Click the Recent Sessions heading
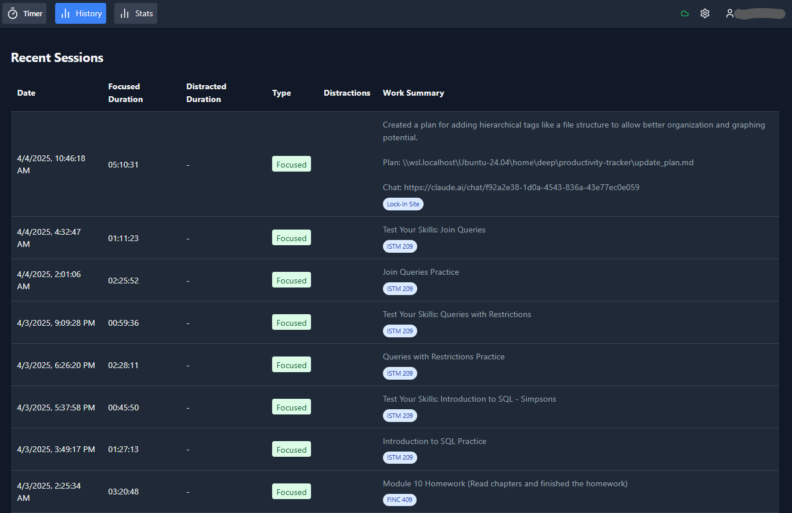The image size is (792, 513). pyautogui.click(x=57, y=58)
